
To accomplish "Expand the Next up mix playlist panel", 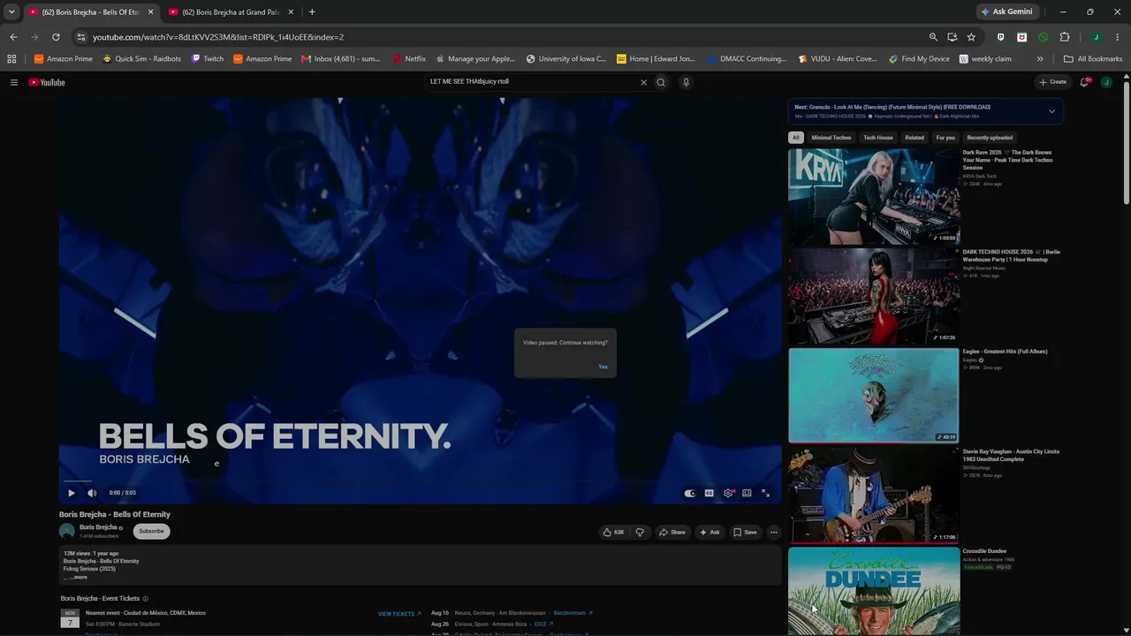I will [1051, 111].
